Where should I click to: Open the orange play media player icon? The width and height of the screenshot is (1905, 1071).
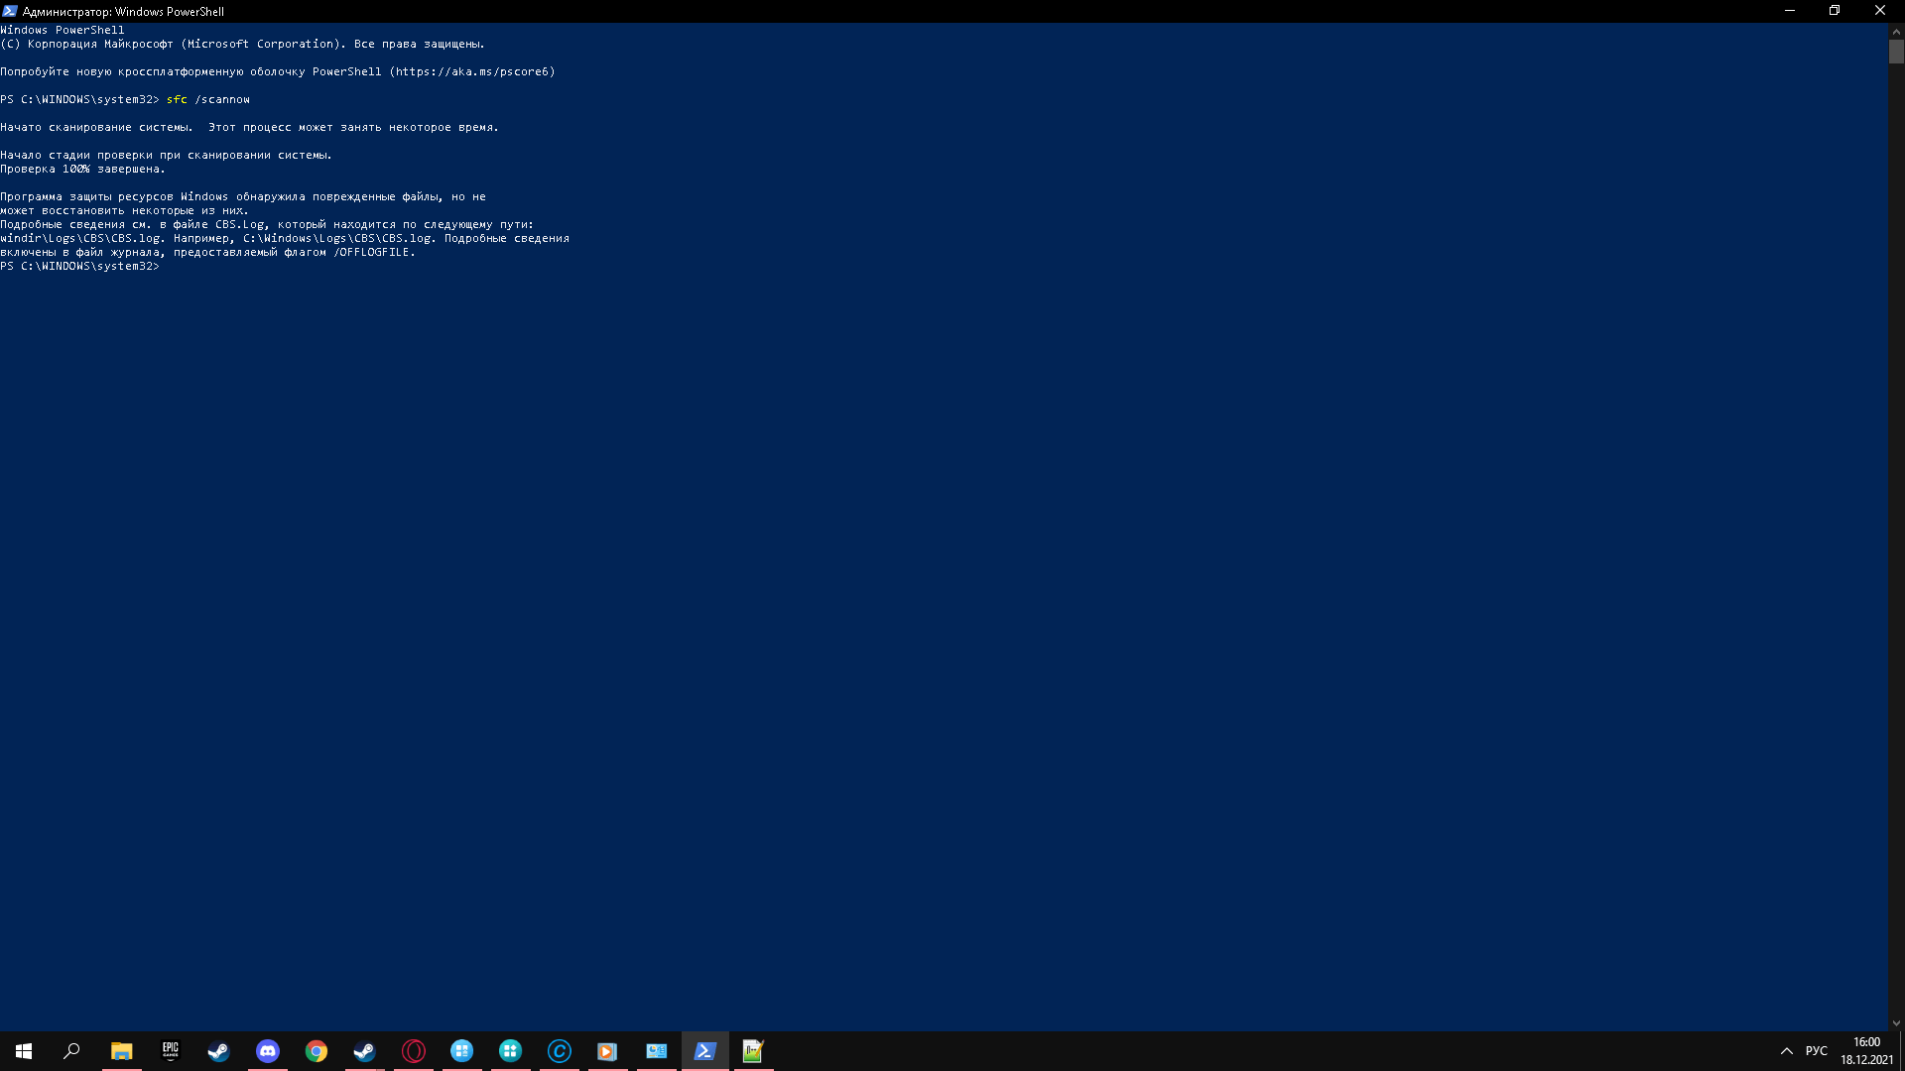click(x=607, y=1051)
